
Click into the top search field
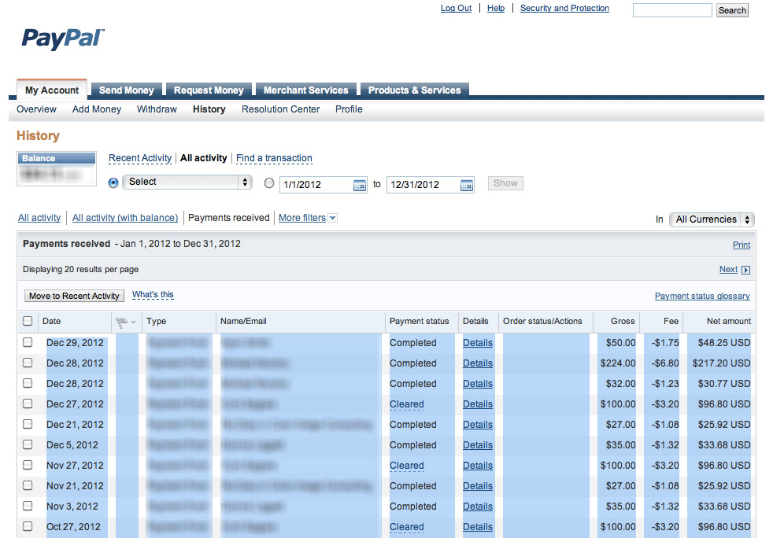tap(672, 10)
